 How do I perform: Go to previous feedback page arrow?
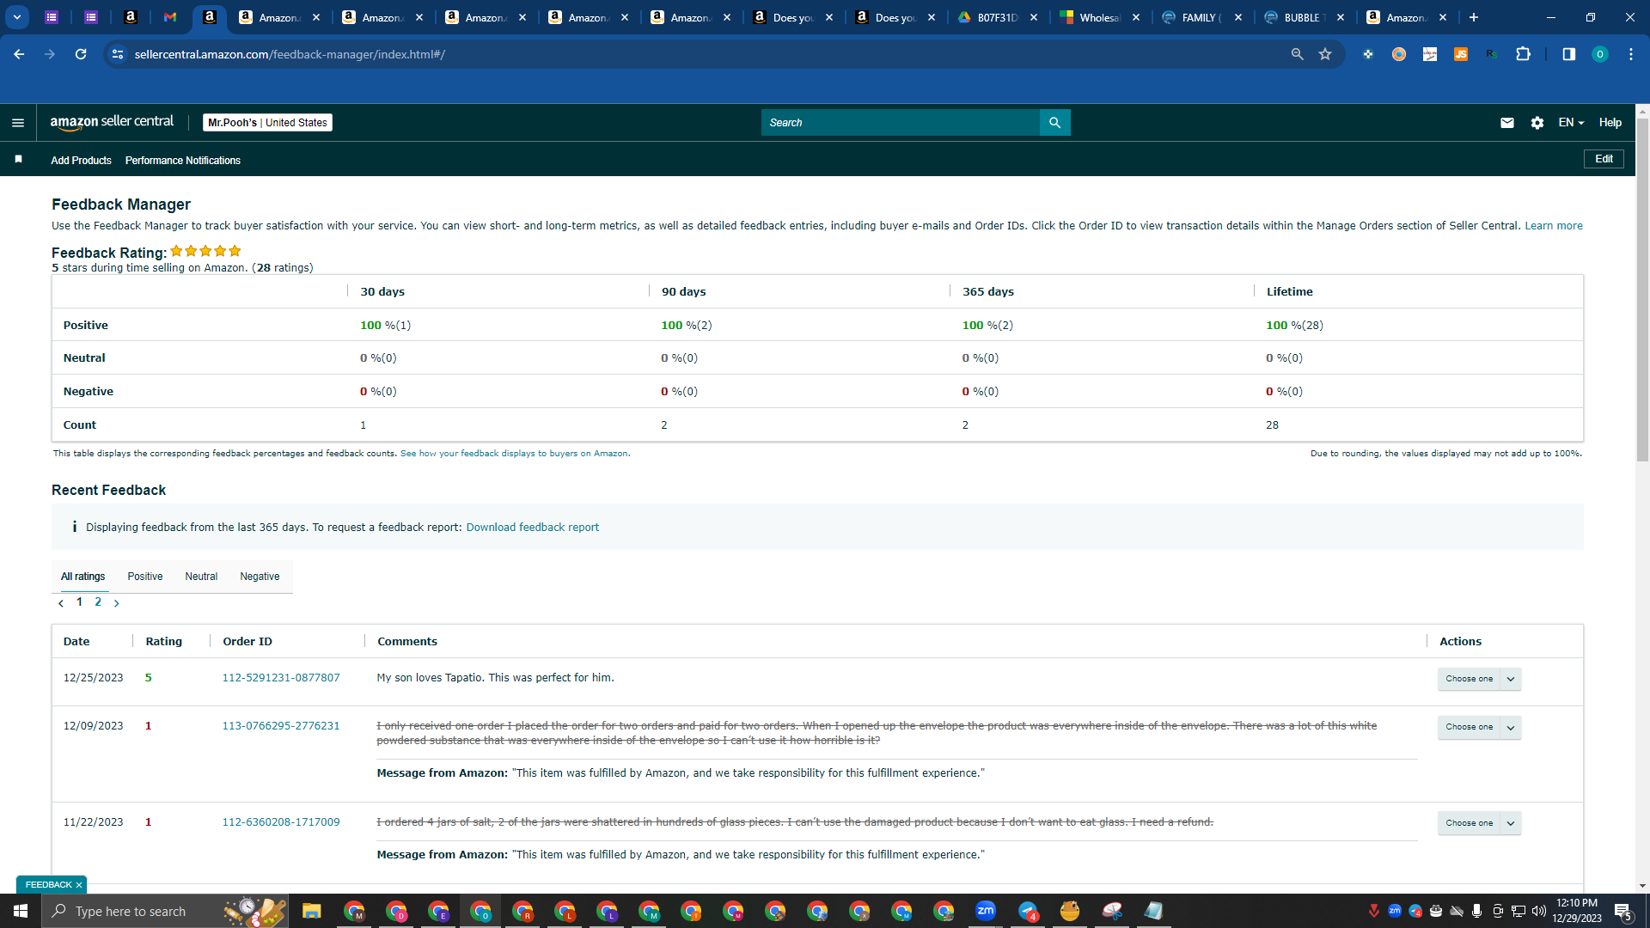pyautogui.click(x=61, y=603)
